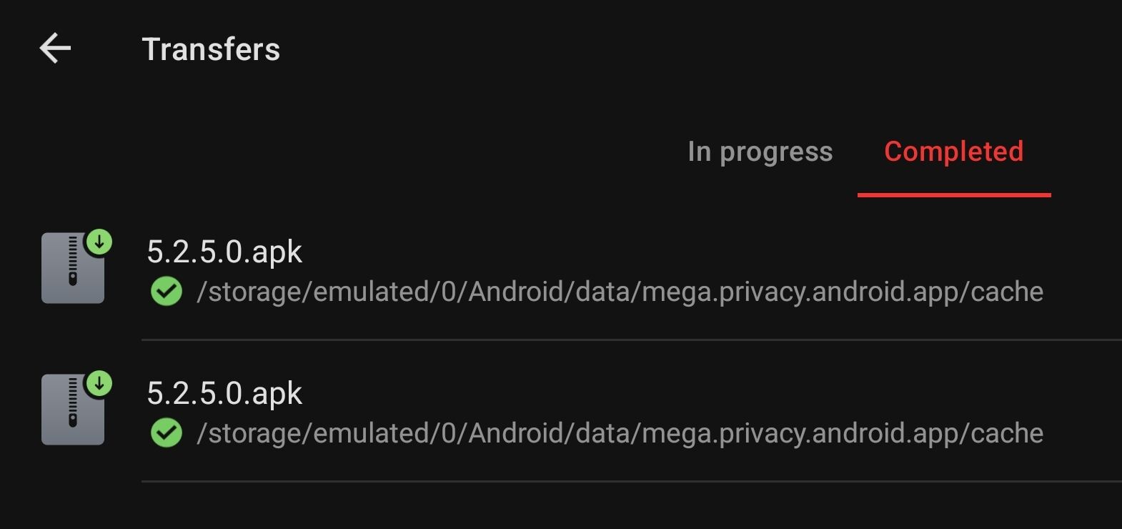This screenshot has height=529, width=1122.
Task: Click the red underline beneath Completed
Action: [954, 194]
